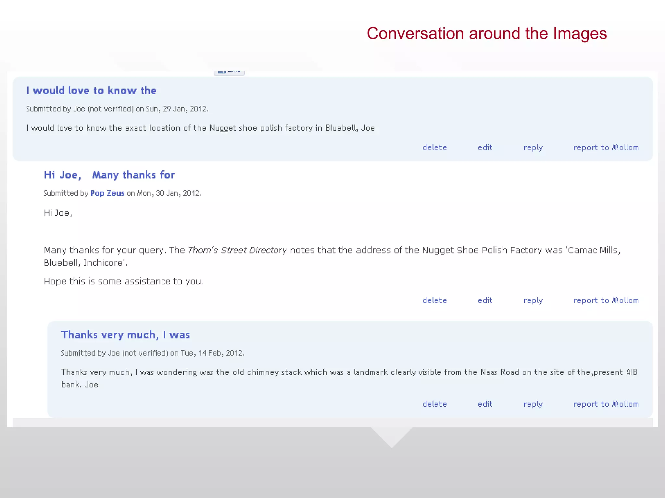Edit the Pop Zeus comment from 30 Jan

point(485,301)
